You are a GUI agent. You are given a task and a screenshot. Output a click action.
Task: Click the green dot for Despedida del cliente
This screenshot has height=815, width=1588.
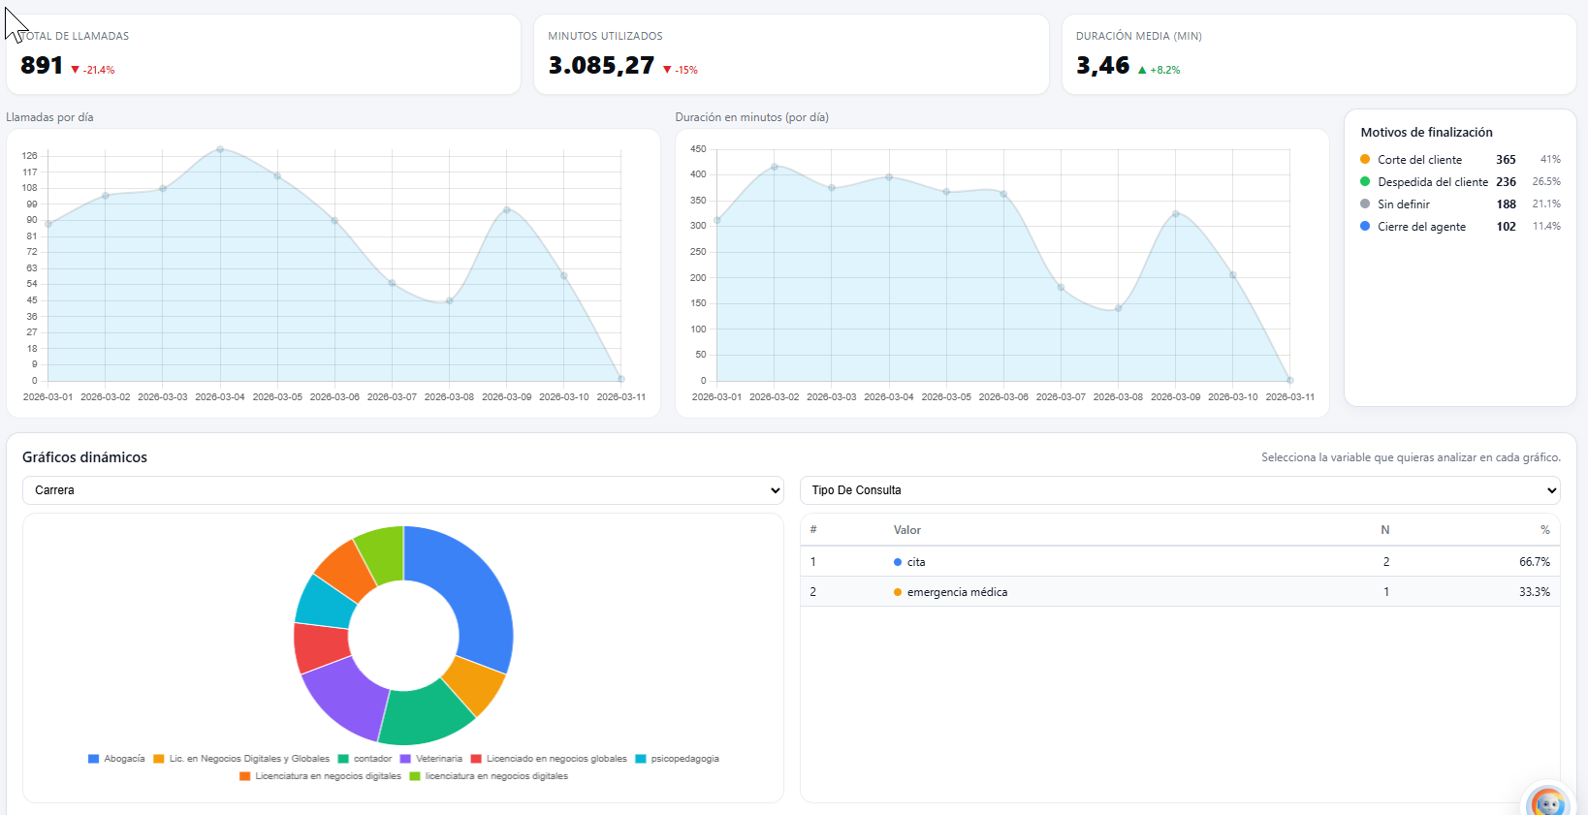tap(1365, 182)
